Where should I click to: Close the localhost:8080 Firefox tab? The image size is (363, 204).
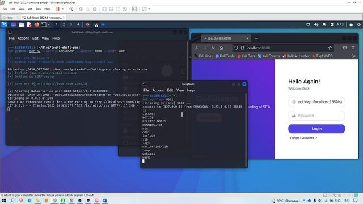point(247,39)
